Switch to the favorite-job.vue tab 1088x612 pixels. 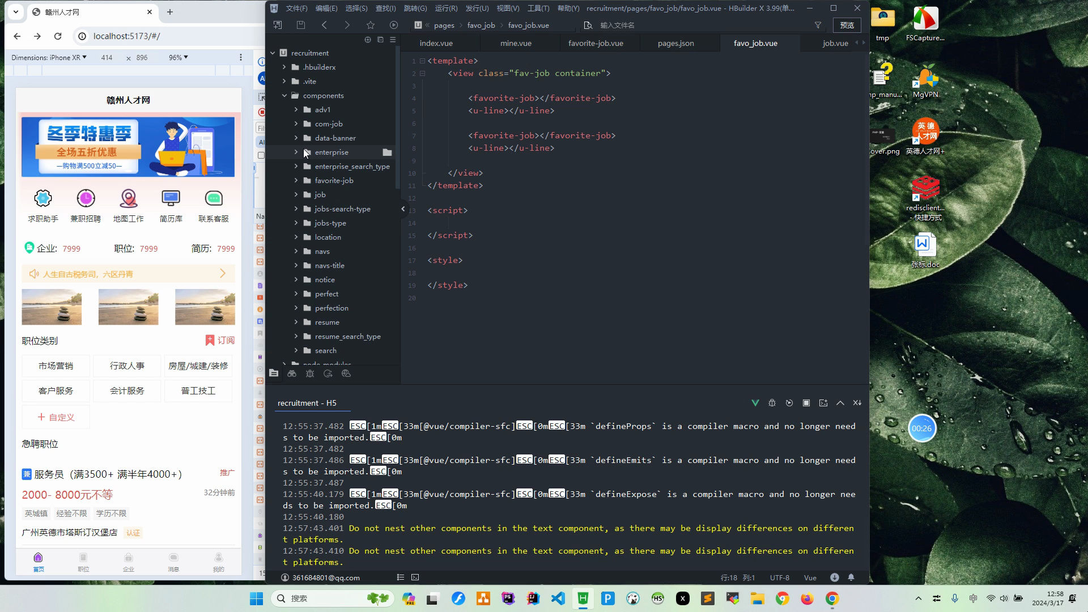[596, 43]
